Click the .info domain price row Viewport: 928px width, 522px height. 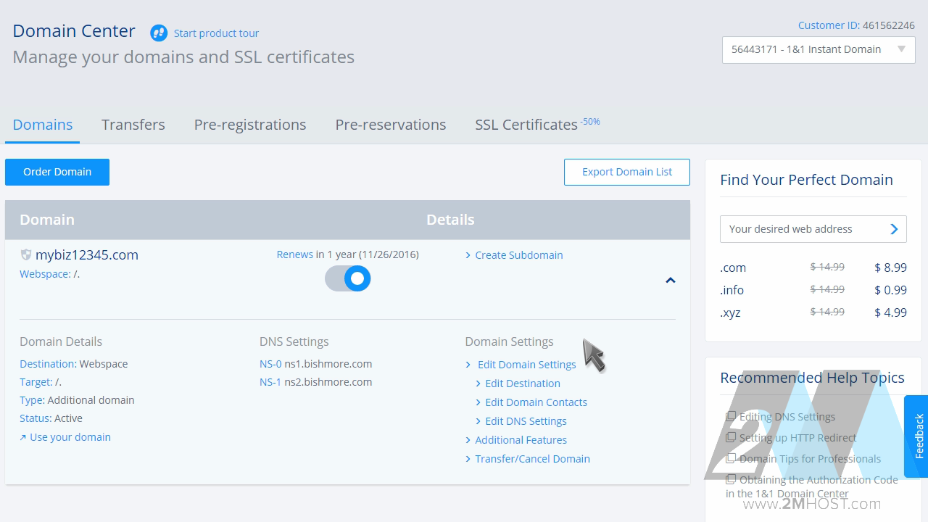pyautogui.click(x=813, y=290)
